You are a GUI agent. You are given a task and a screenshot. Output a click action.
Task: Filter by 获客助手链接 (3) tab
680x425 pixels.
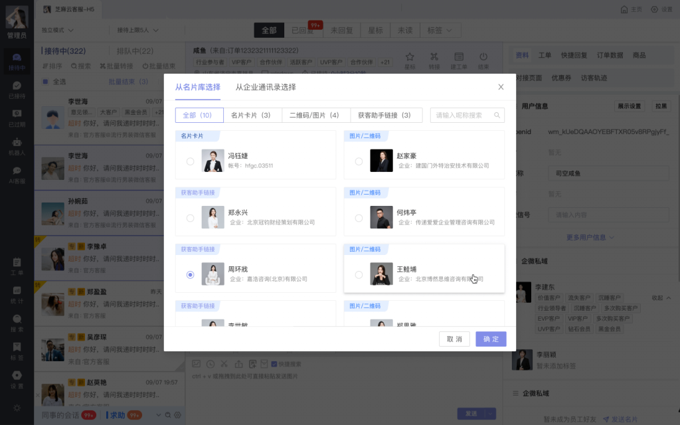pos(386,115)
